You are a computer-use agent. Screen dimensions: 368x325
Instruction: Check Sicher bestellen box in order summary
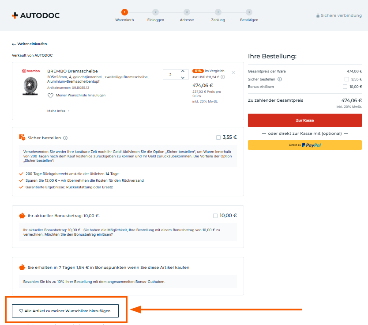click(347, 79)
